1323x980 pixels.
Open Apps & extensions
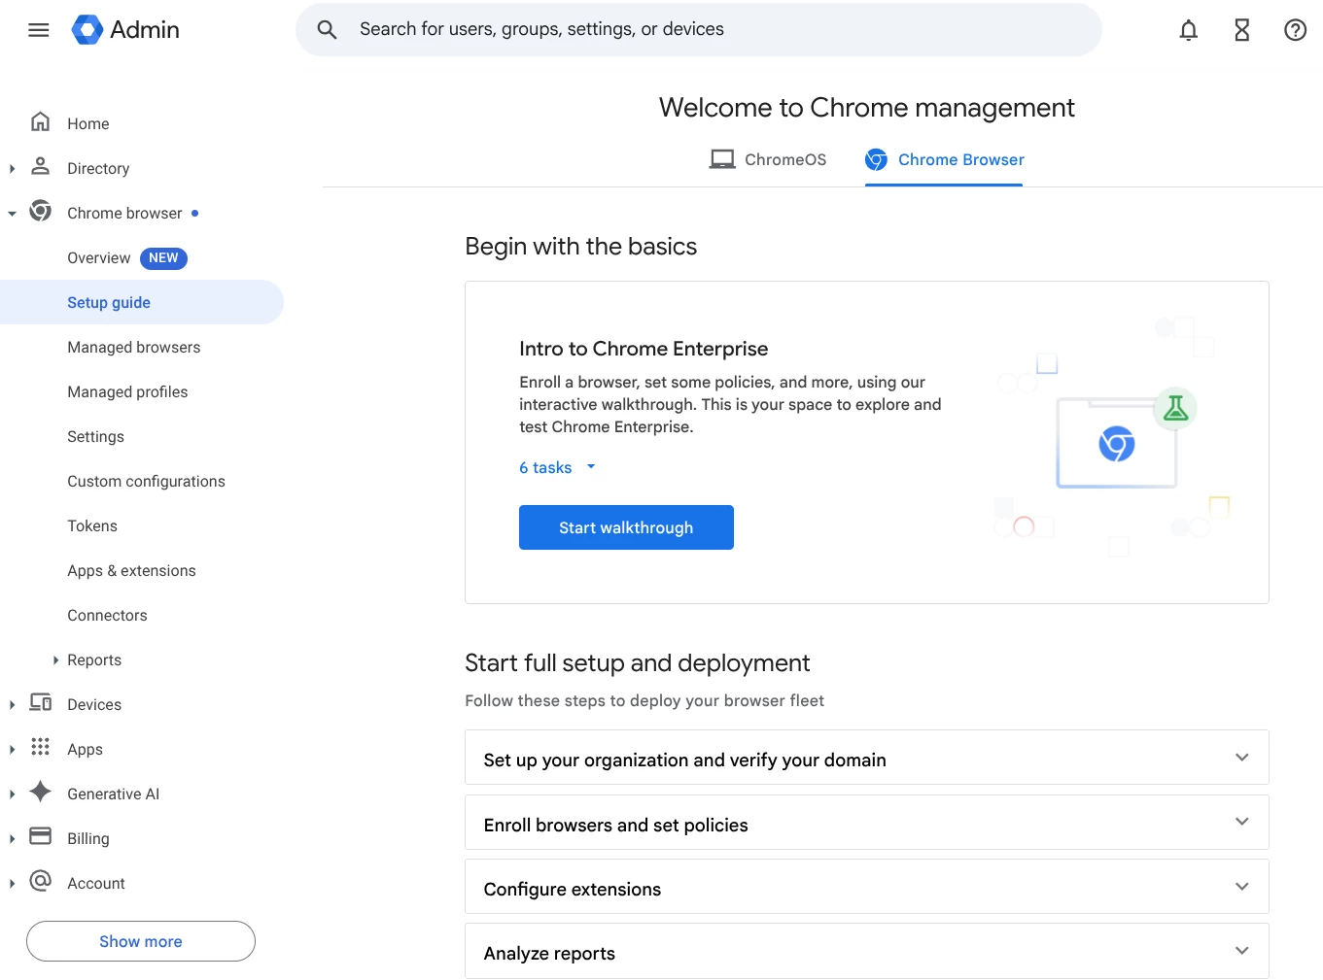click(x=131, y=571)
